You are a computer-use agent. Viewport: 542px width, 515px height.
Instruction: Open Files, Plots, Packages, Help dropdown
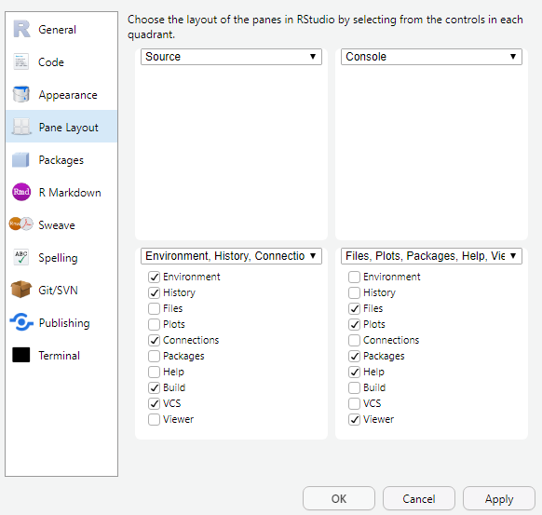(x=431, y=256)
